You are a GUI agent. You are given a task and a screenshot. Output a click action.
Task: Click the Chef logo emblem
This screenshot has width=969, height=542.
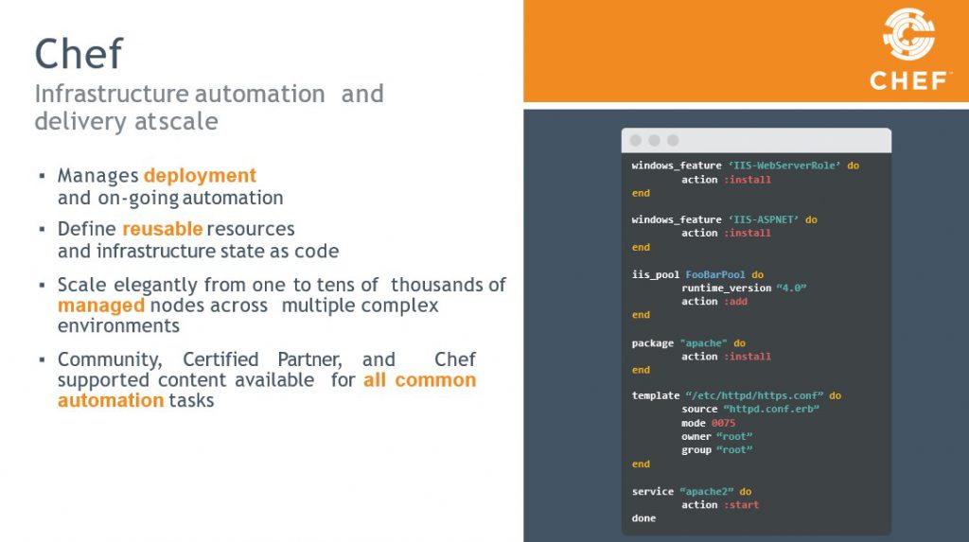908,35
